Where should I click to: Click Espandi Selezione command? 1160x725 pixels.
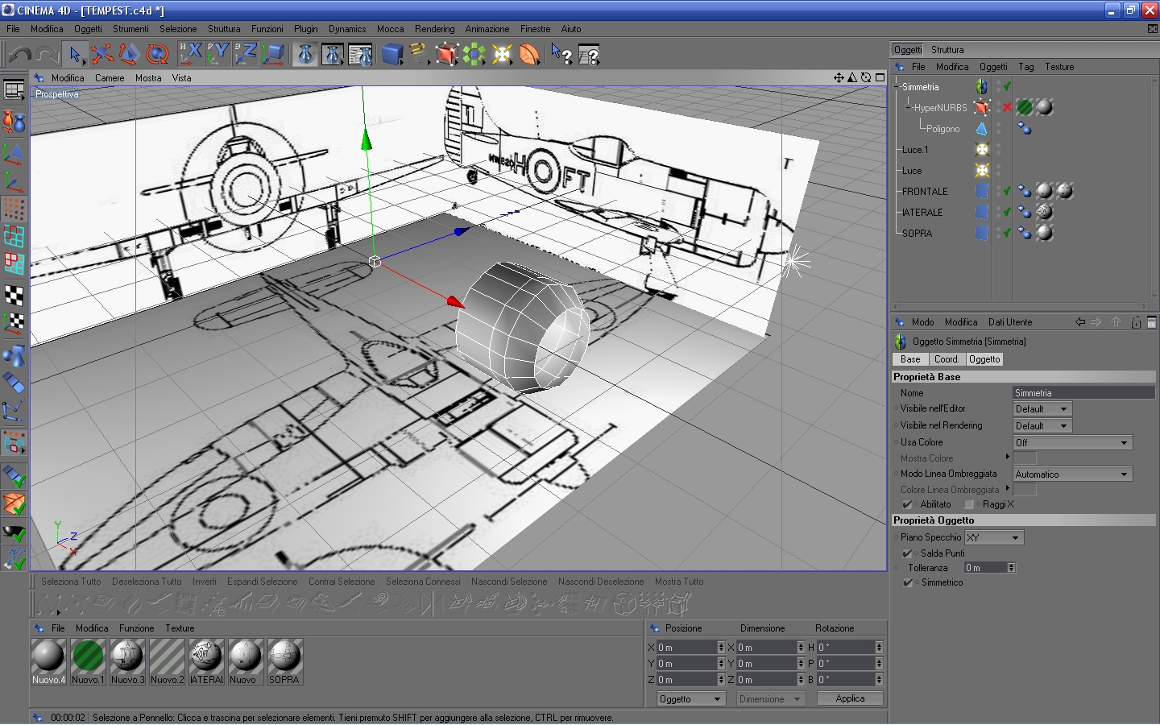tap(262, 582)
